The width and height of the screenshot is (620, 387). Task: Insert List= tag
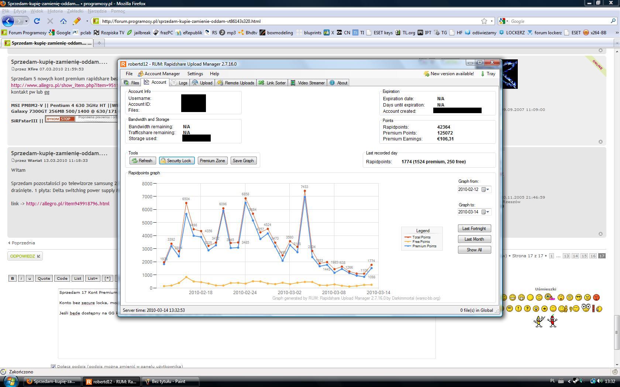click(92, 278)
